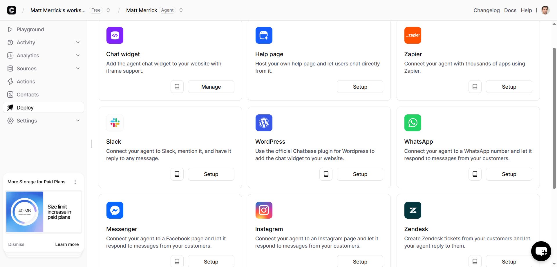Open the agent switcher dropdown
This screenshot has height=267, width=557.
181,10
